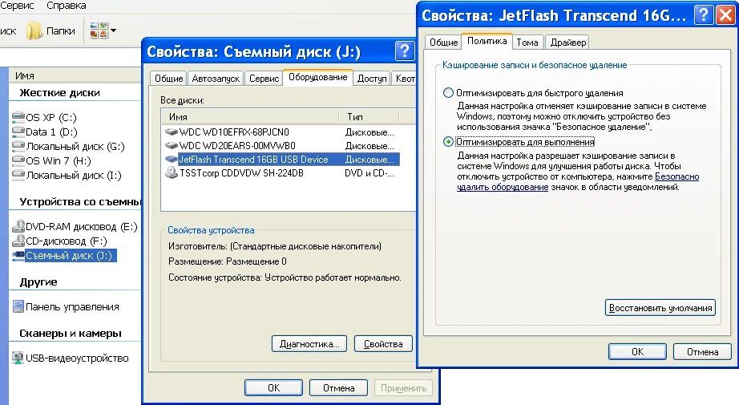Open Панель управления icon
The image size is (739, 405).
coord(18,306)
